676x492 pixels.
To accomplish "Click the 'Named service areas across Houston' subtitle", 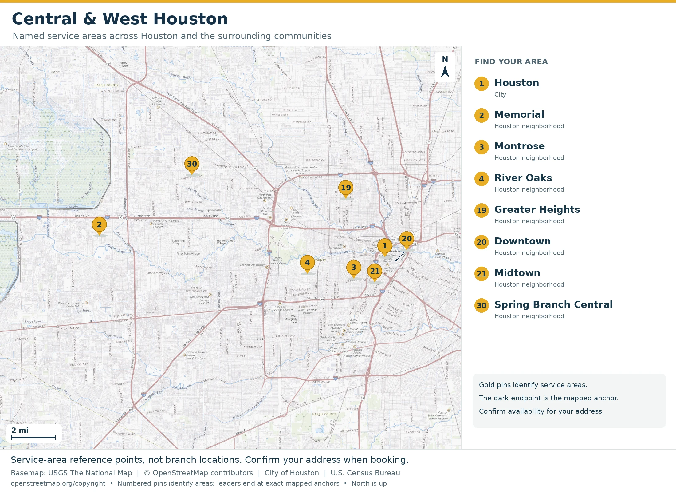I will 172,36.
